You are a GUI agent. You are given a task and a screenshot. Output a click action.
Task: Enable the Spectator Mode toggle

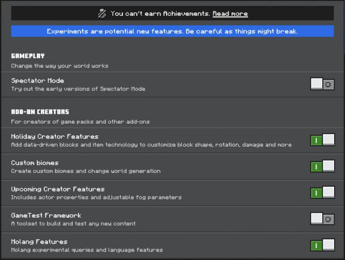pos(322,84)
